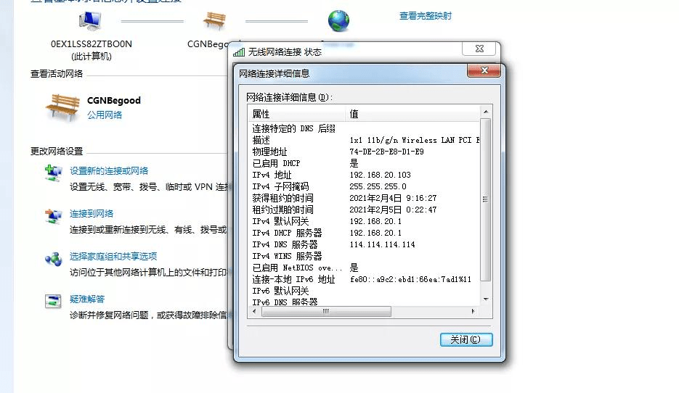Select the 获得租约的时间 row
This screenshot has width=679, height=393.
click(365, 198)
